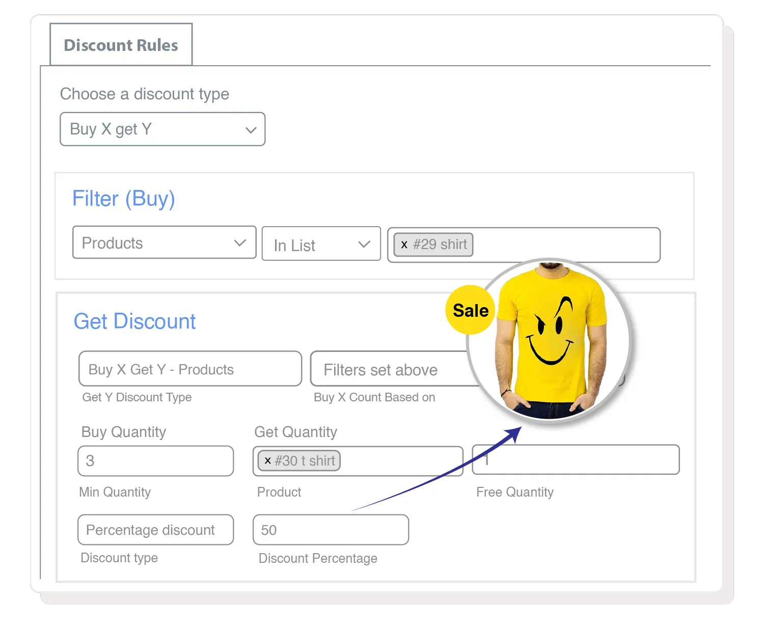Image resolution: width=764 pixels, height=628 pixels.
Task: Click the Get Y Discount Type label
Action: [137, 397]
